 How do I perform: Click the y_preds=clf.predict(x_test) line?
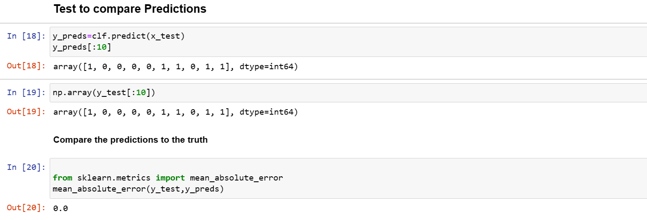pyautogui.click(x=119, y=37)
